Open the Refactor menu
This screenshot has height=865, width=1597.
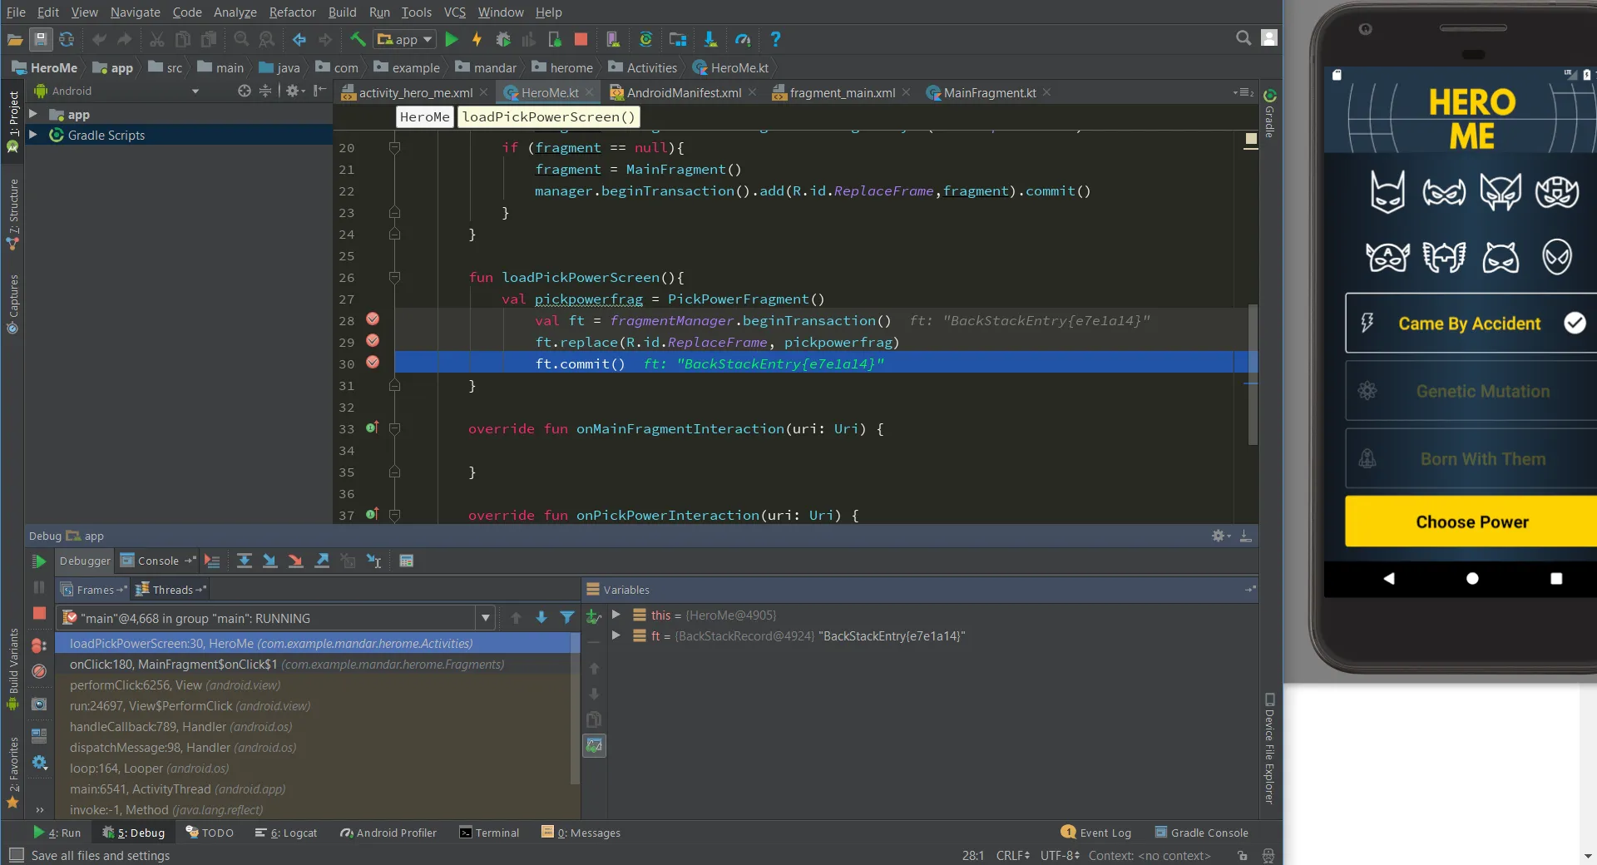coord(292,12)
